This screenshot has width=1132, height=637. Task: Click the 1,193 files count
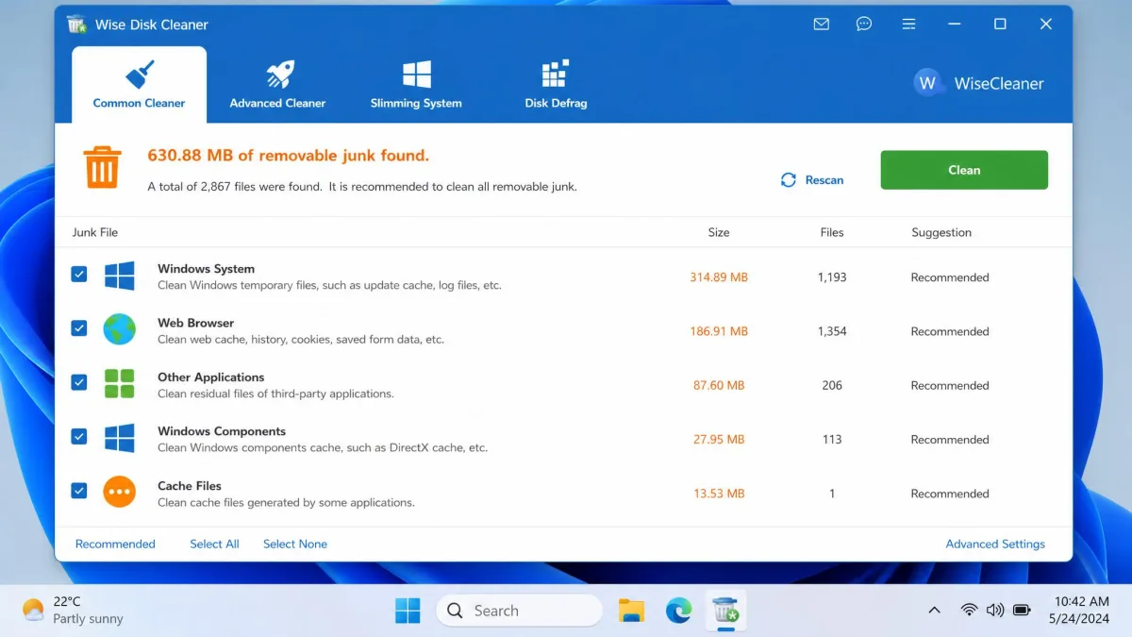[832, 277]
